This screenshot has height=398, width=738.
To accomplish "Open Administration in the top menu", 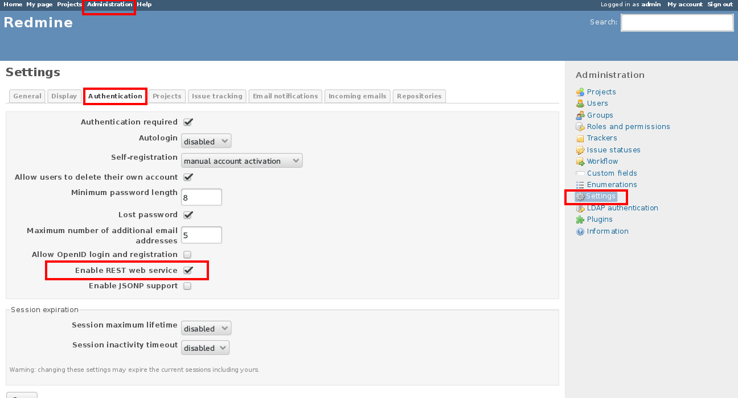I will click(x=109, y=5).
